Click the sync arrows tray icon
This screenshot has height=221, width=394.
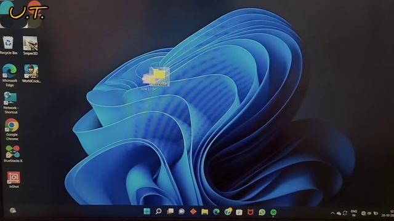(x=345, y=213)
